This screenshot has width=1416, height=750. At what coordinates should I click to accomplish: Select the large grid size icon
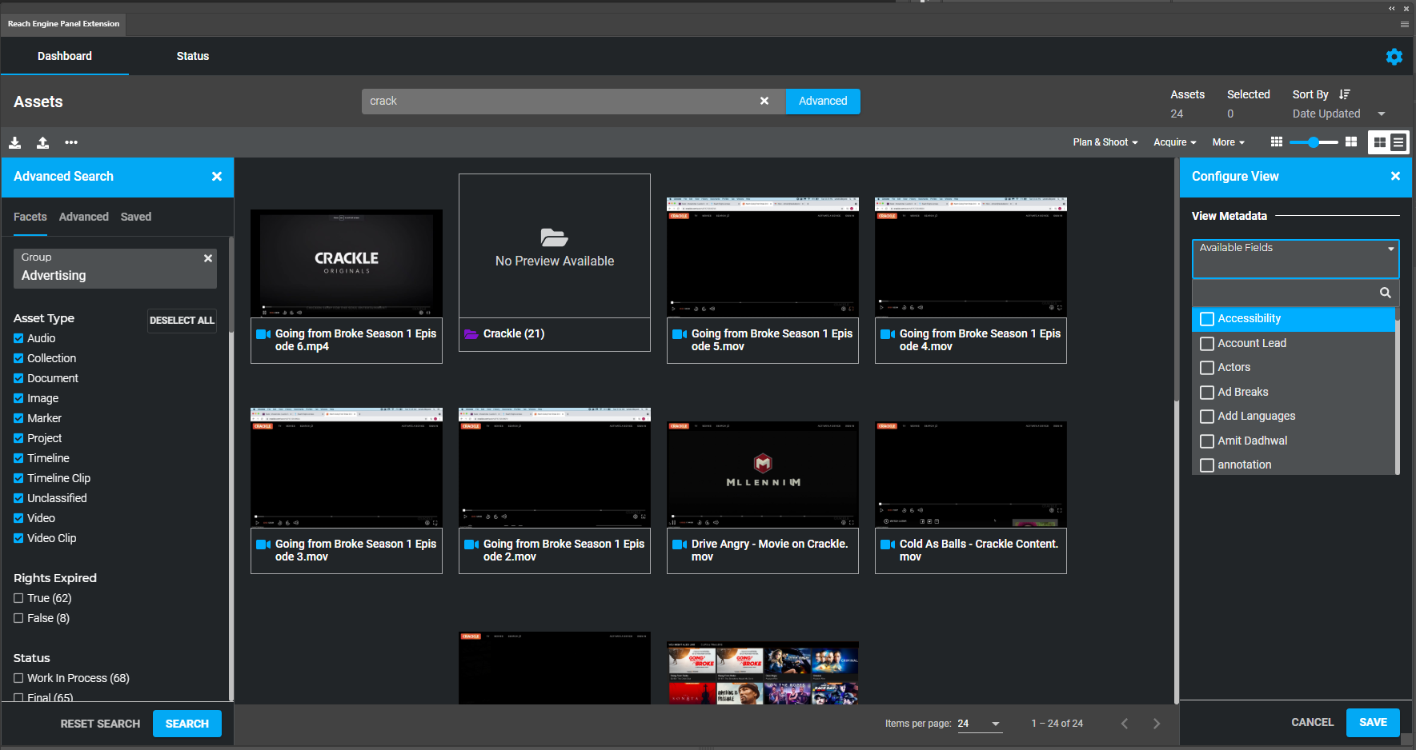(x=1351, y=142)
